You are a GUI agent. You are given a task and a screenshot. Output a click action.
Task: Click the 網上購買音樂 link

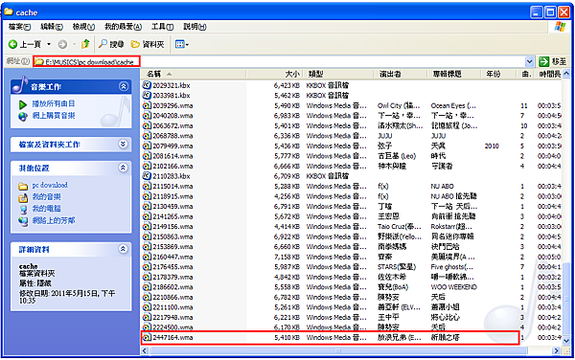pos(54,116)
